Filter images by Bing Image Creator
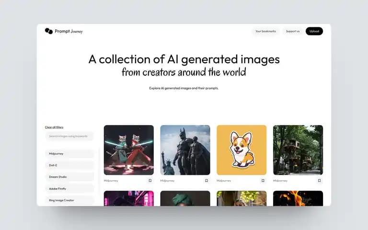Viewport: 368px width, 230px height. (69, 200)
